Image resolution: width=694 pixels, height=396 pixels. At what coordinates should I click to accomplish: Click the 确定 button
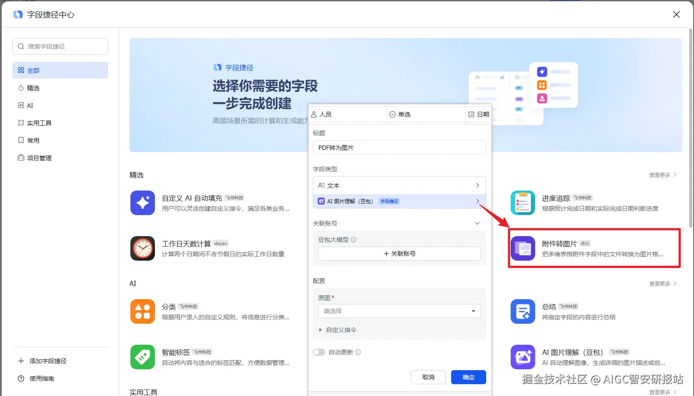click(468, 377)
